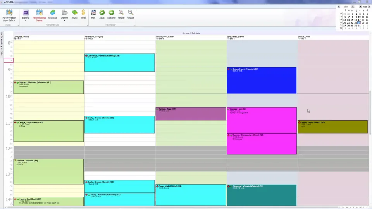Screen dimensions: 372x209
Task: Select the Español language icon
Action: (26, 12)
